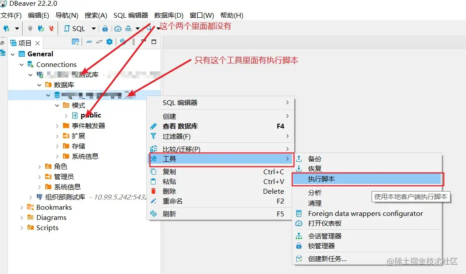Click the database tasks boxes icon

[129, 28]
